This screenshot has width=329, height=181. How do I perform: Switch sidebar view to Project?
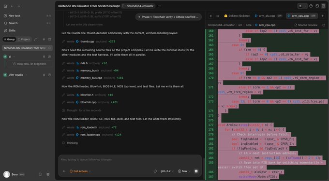point(24,40)
